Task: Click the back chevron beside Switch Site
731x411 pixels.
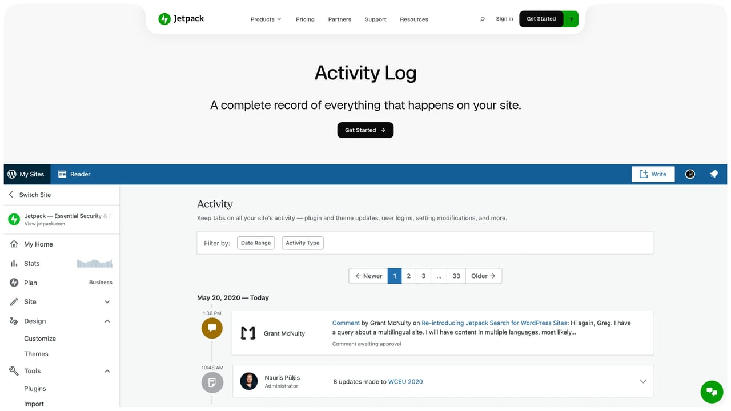Action: (11, 195)
